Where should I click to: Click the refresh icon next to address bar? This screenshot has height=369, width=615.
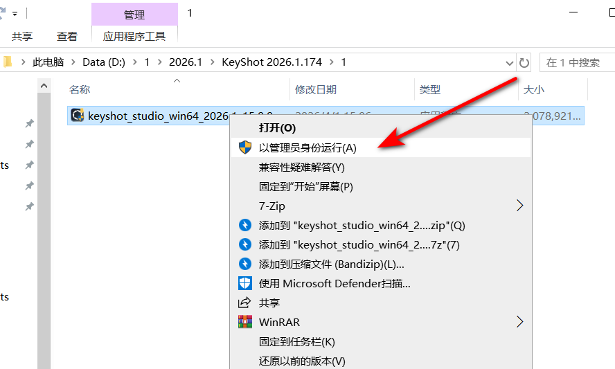pyautogui.click(x=524, y=63)
